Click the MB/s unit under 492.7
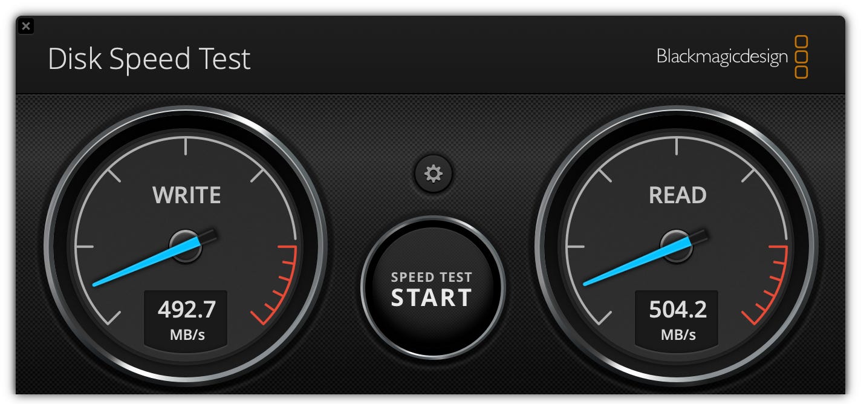This screenshot has height=404, width=861. click(x=186, y=334)
